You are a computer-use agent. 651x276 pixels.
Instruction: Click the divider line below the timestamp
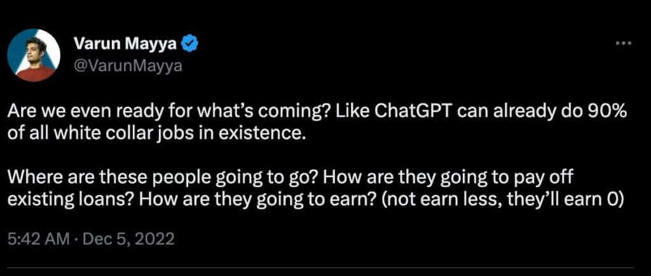(321, 268)
